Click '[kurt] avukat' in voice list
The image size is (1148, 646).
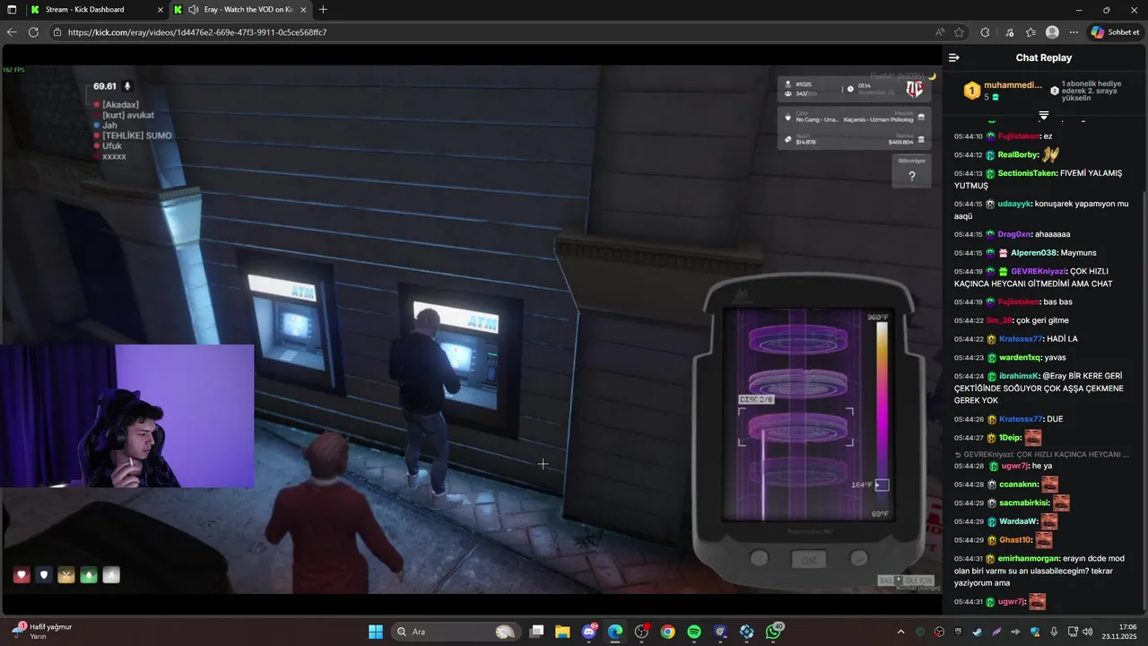click(x=127, y=115)
